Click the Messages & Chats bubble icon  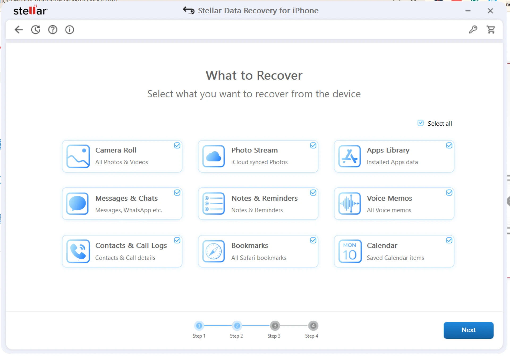point(77,204)
